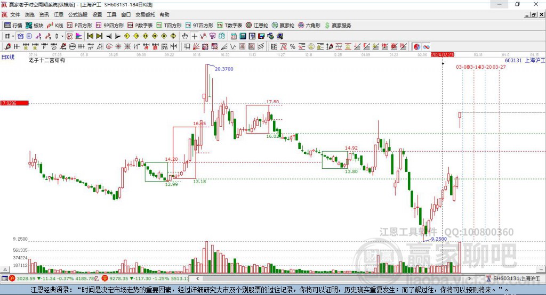Collapse volume panel with up triangle button
The image size is (546, 295).
5,269
